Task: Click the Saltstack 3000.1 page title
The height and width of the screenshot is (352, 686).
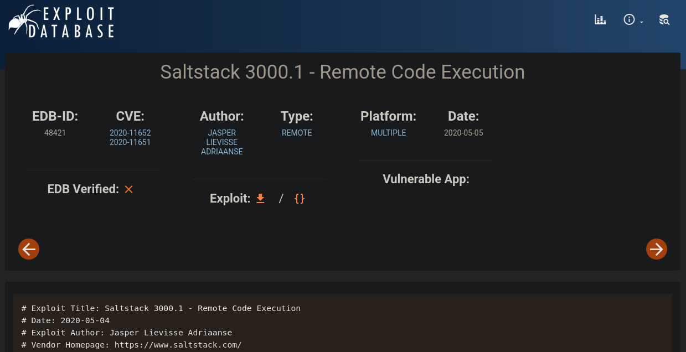Action: (342, 72)
